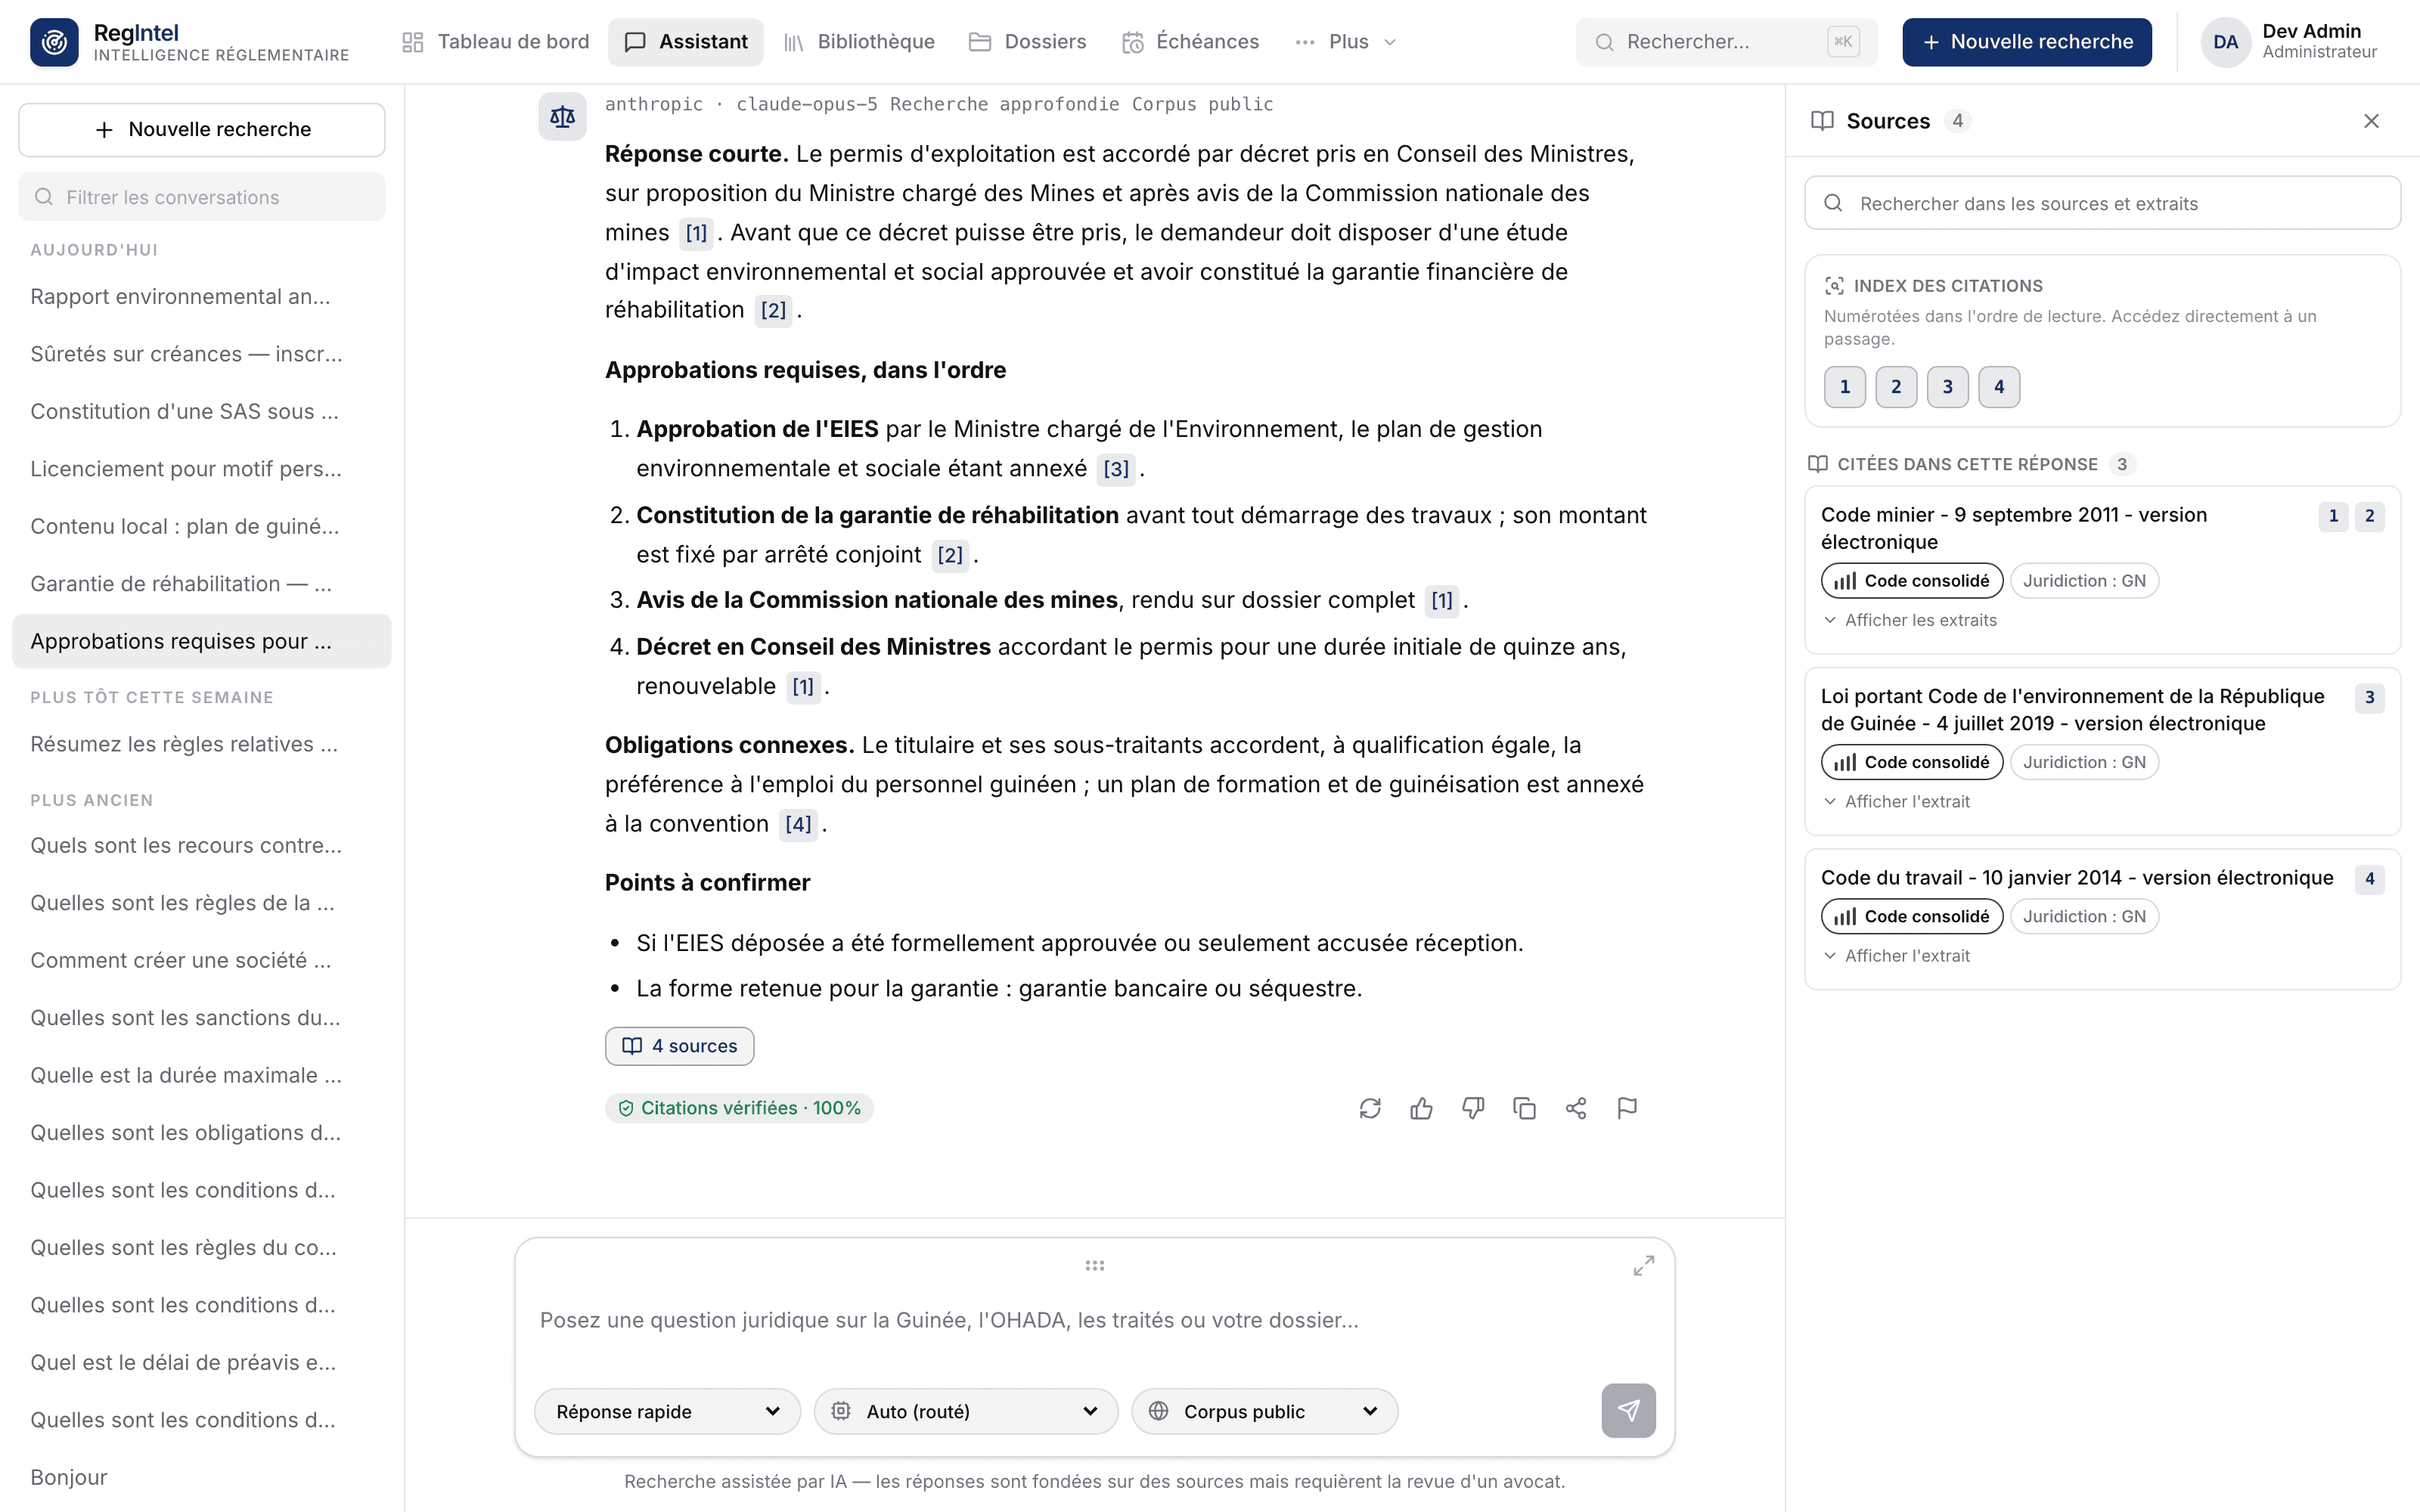Expand the Plus menu in navigation
Image resolution: width=2420 pixels, height=1512 pixels.
(1346, 42)
